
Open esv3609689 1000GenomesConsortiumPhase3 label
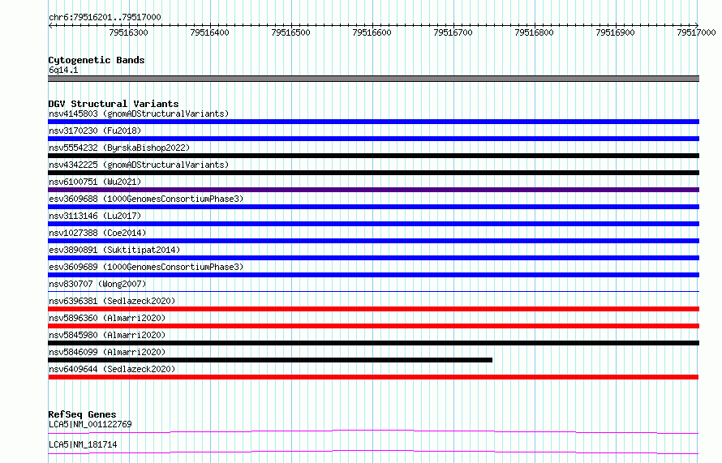point(146,267)
